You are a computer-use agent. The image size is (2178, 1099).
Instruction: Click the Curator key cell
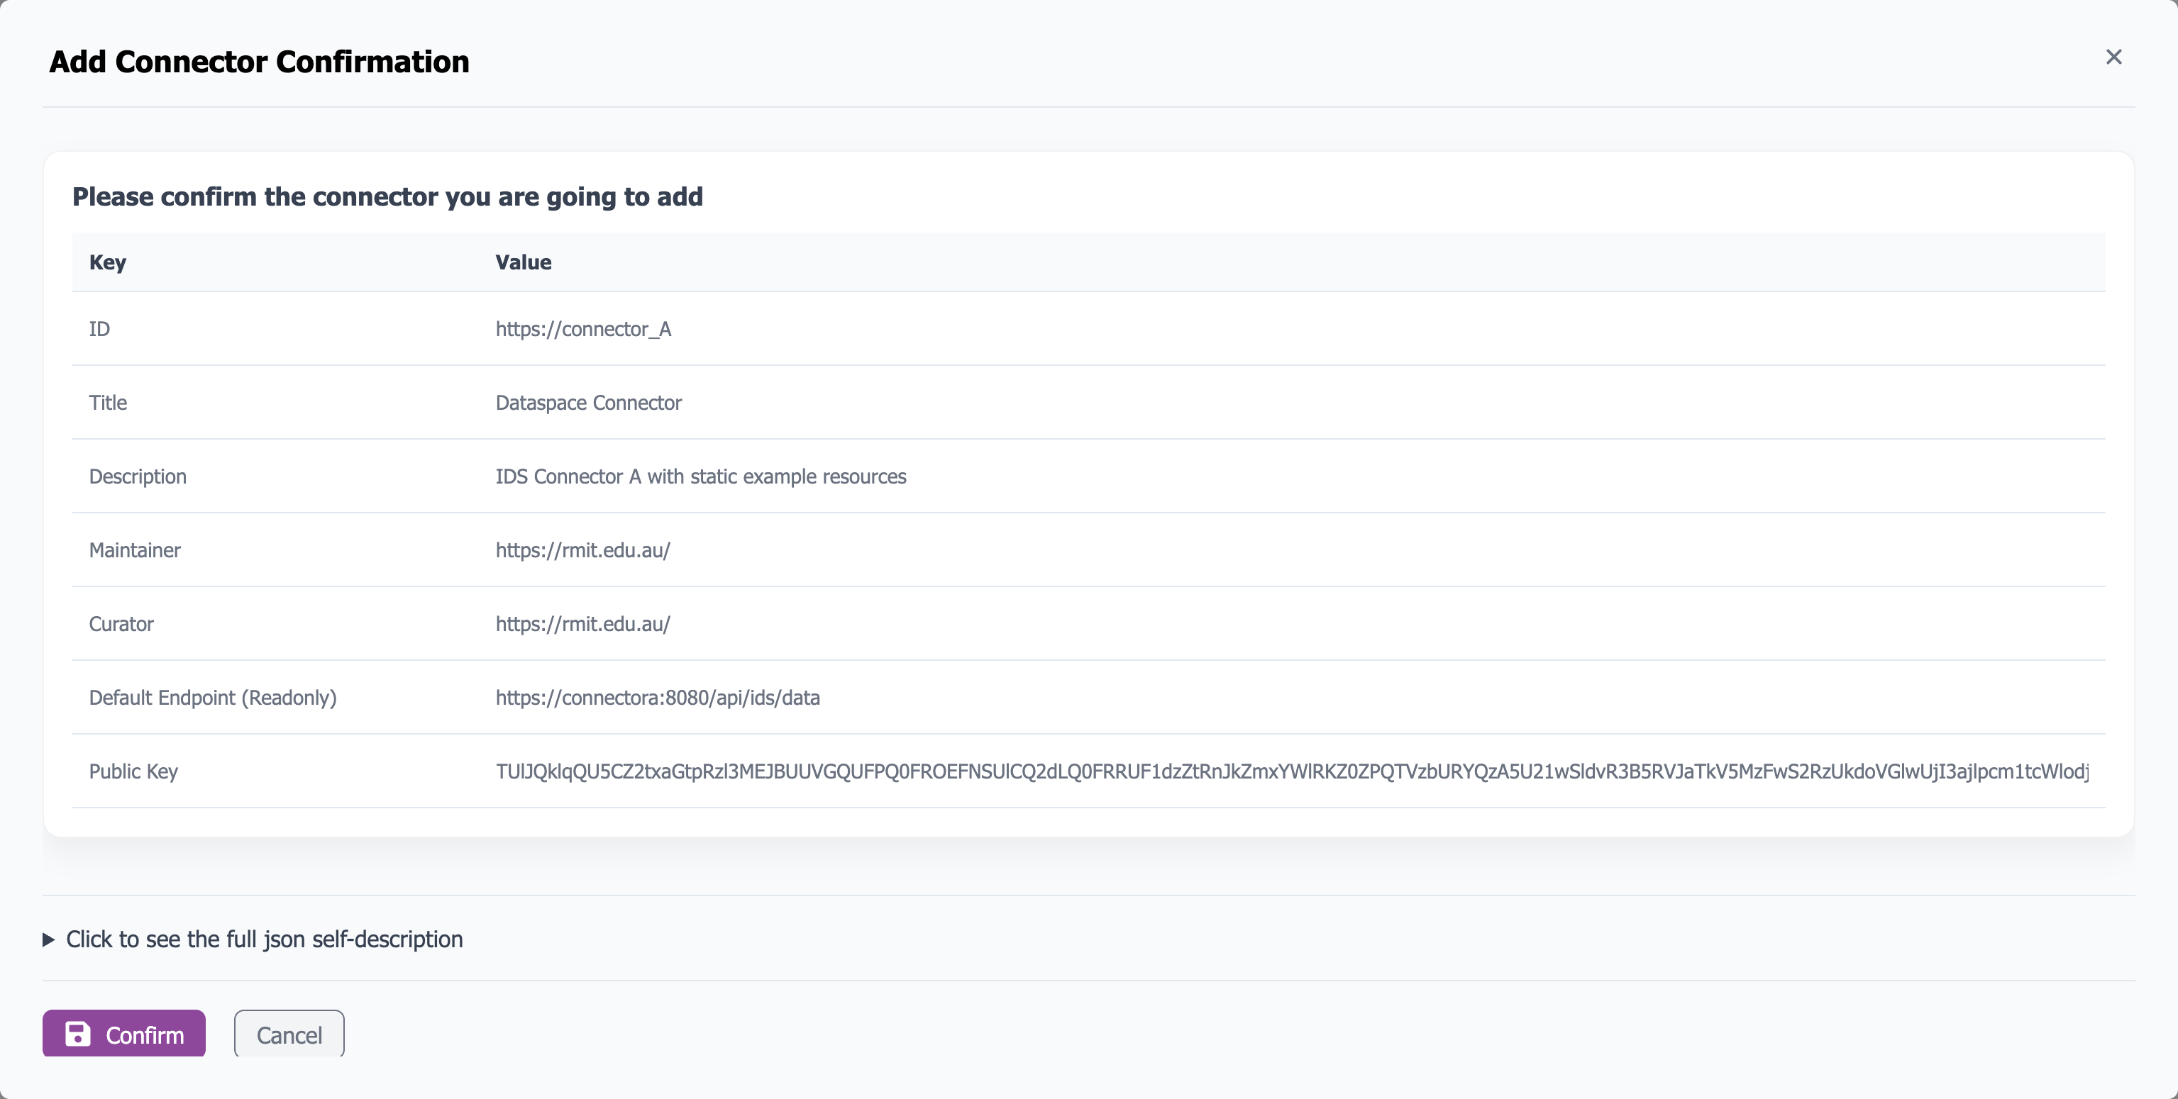121,623
